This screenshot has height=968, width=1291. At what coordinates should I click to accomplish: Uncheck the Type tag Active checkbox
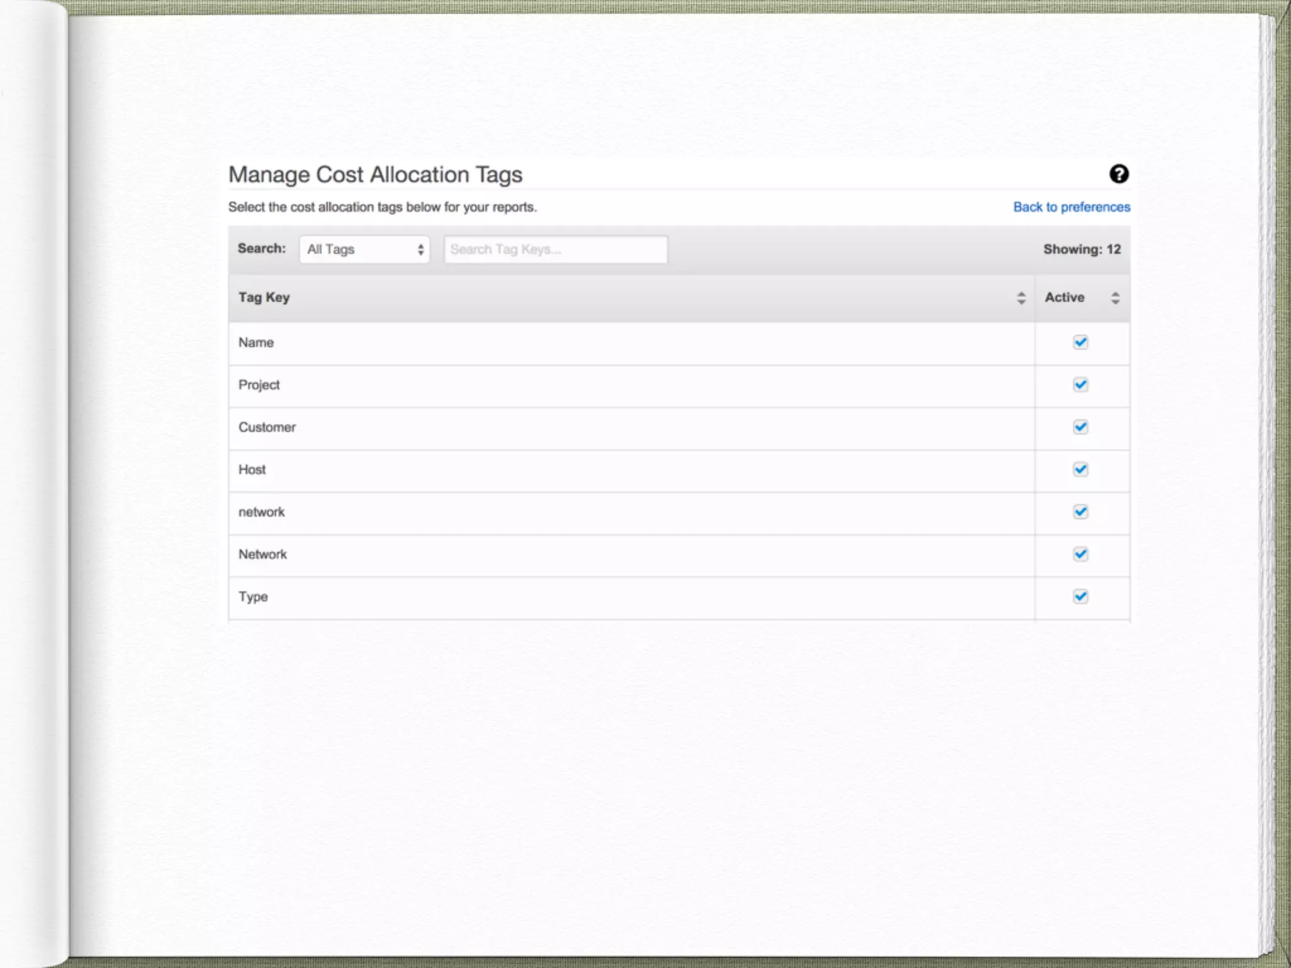click(1080, 596)
